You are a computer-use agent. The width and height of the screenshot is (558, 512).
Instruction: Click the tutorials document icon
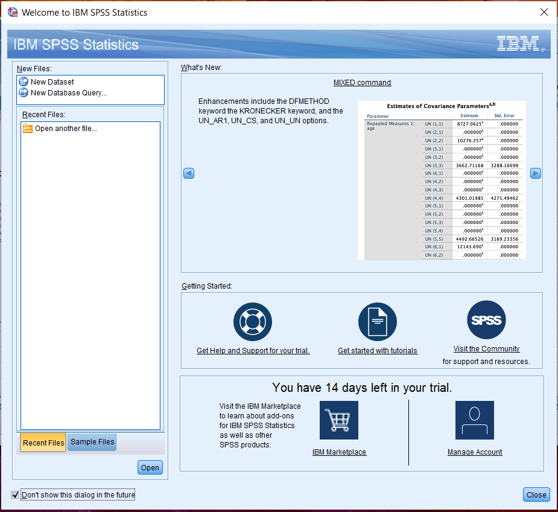click(x=377, y=321)
